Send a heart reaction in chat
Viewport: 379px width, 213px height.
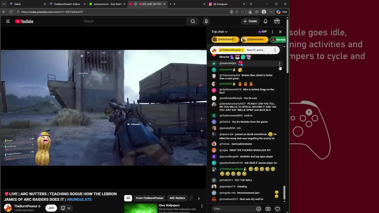pos(277,209)
